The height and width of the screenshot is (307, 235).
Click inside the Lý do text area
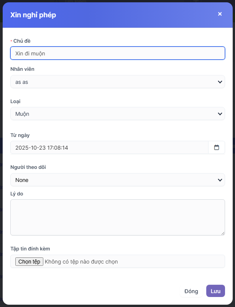point(117,217)
